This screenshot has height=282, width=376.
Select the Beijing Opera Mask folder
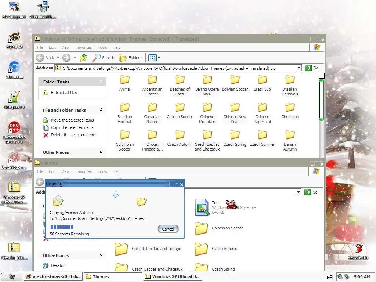(x=207, y=85)
